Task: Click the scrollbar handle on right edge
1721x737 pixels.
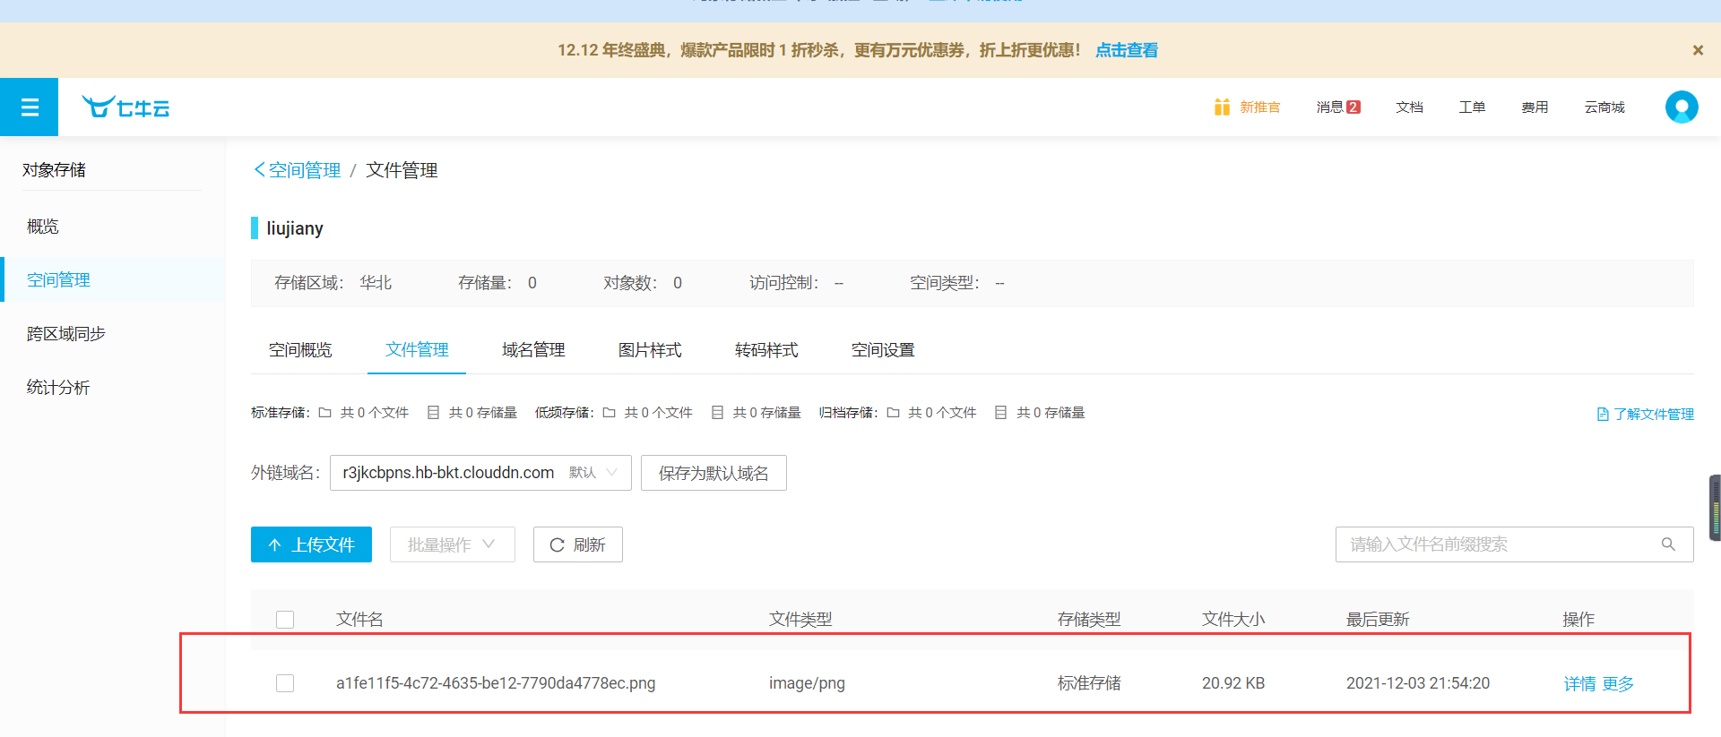Action: tap(1715, 509)
